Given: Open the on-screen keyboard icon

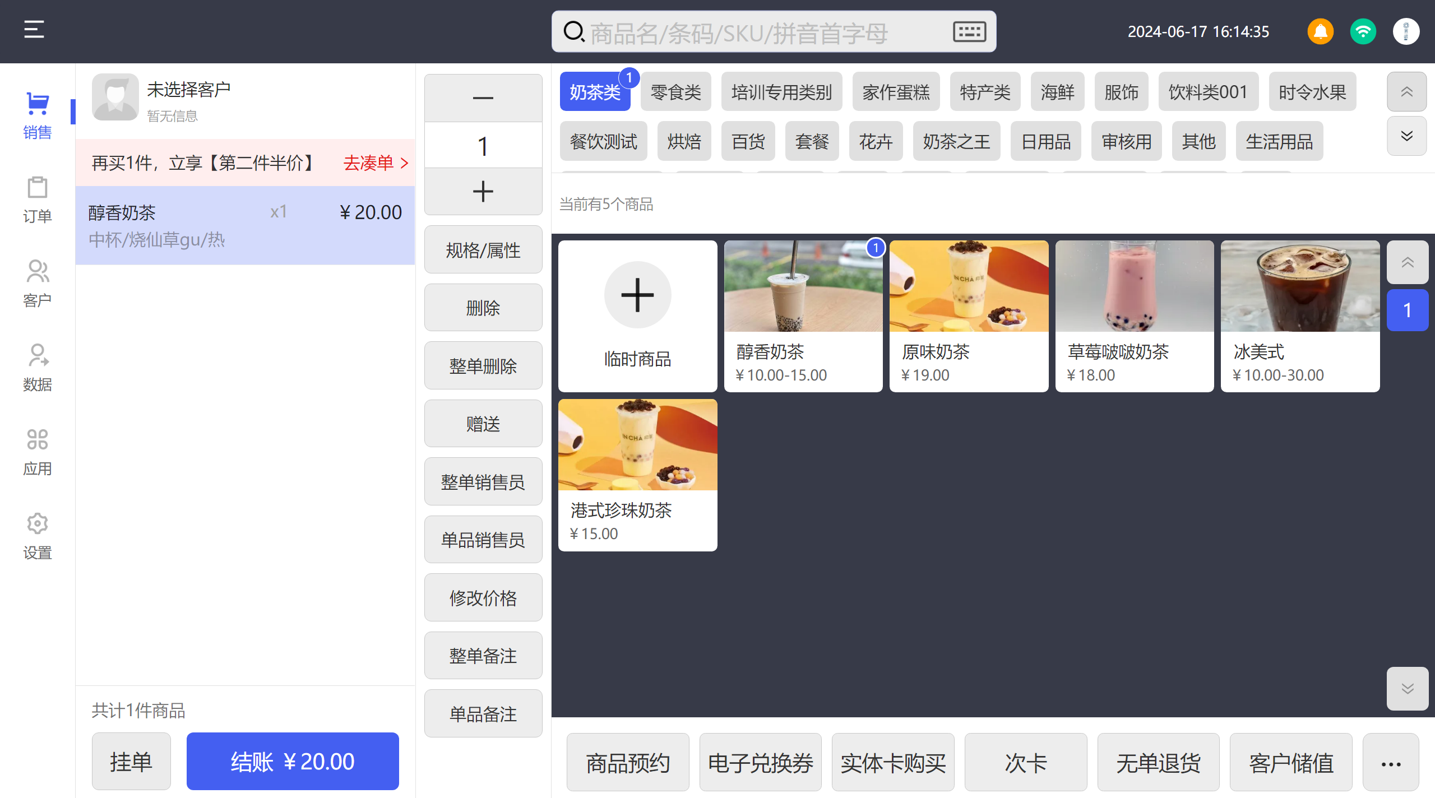Looking at the screenshot, I should pyautogui.click(x=969, y=32).
